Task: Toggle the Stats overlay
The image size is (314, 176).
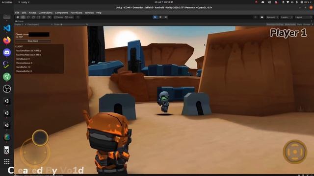Action: (299, 24)
